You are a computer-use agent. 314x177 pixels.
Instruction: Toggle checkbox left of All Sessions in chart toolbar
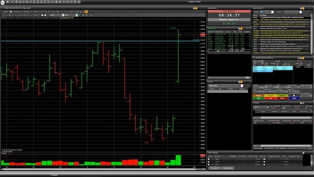point(11,12)
